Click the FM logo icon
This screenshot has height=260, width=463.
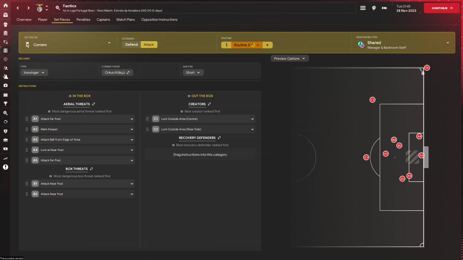tap(384, 8)
